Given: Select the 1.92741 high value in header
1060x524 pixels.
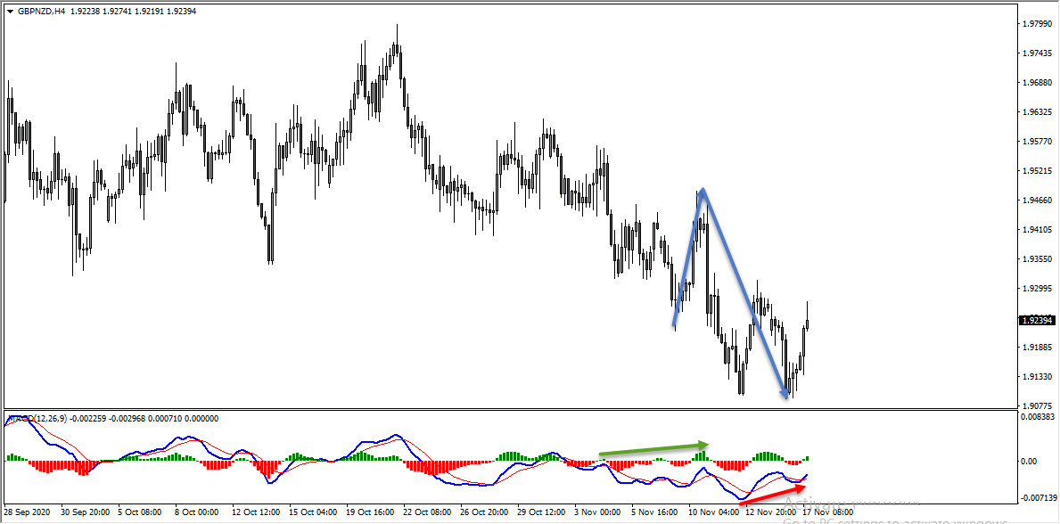Looking at the screenshot, I should click(118, 12).
